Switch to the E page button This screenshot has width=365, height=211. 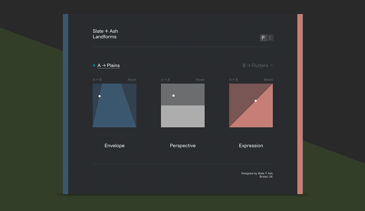[270, 38]
